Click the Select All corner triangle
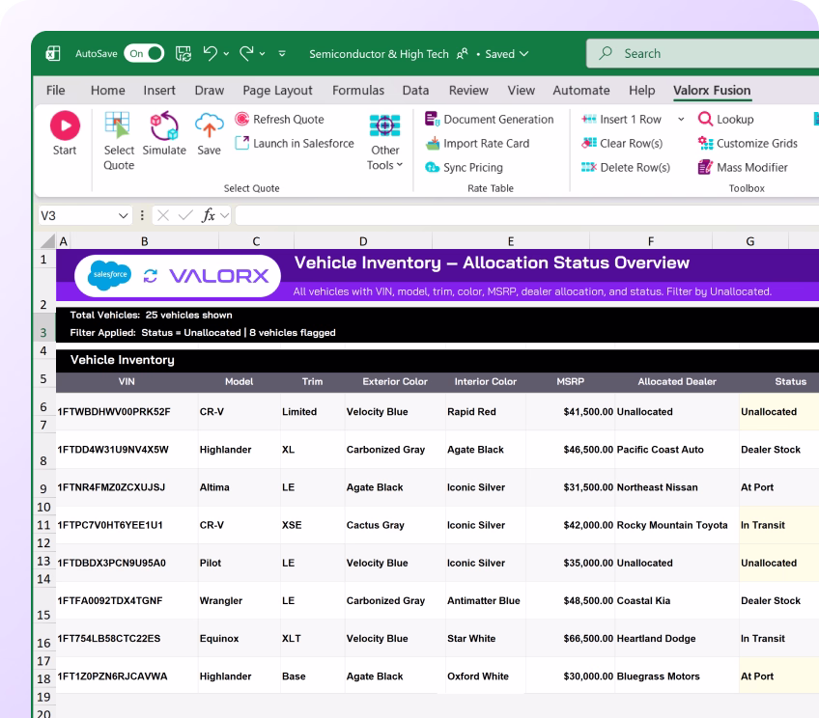The width and height of the screenshot is (819, 718). (x=48, y=240)
